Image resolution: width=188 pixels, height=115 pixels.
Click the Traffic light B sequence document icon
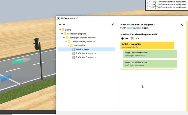(x=74, y=57)
